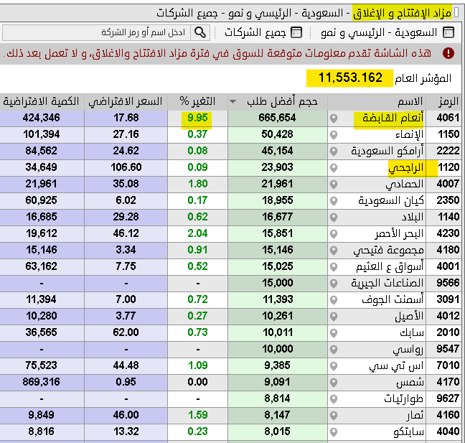Click the pin icon beside أسمنت الجوف
The width and height of the screenshot is (465, 443).
point(334,300)
